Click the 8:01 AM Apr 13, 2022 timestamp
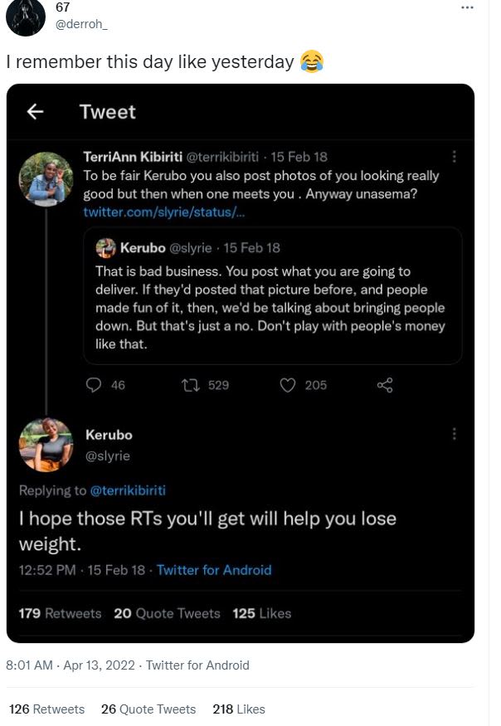Screen dimensions: 501x726 pos(71,665)
